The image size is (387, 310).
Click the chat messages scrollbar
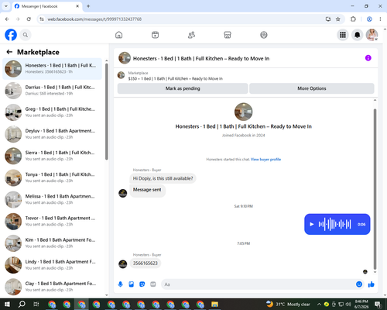375,188
